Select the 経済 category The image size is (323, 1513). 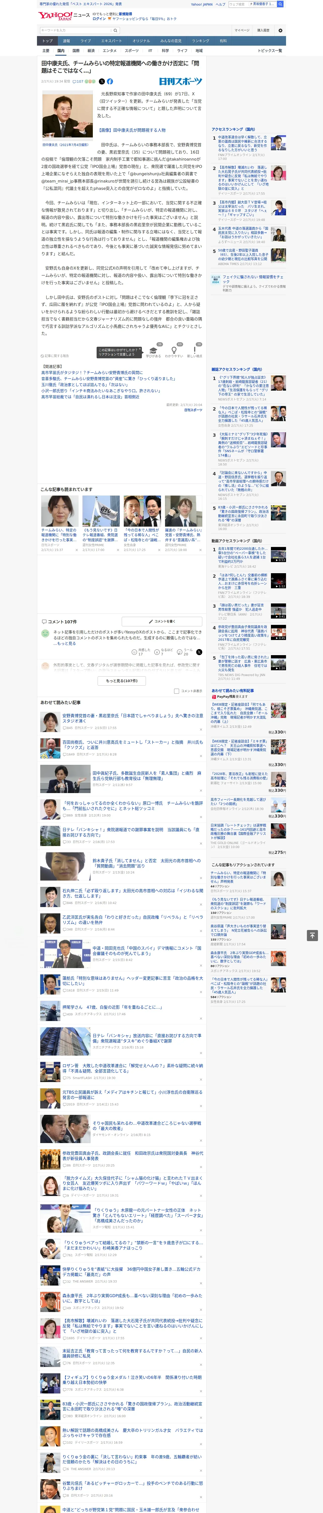coord(91,50)
